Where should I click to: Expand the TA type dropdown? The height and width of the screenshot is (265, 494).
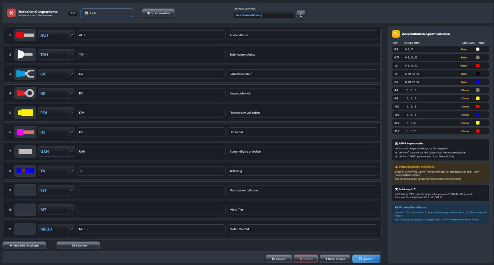point(72,171)
